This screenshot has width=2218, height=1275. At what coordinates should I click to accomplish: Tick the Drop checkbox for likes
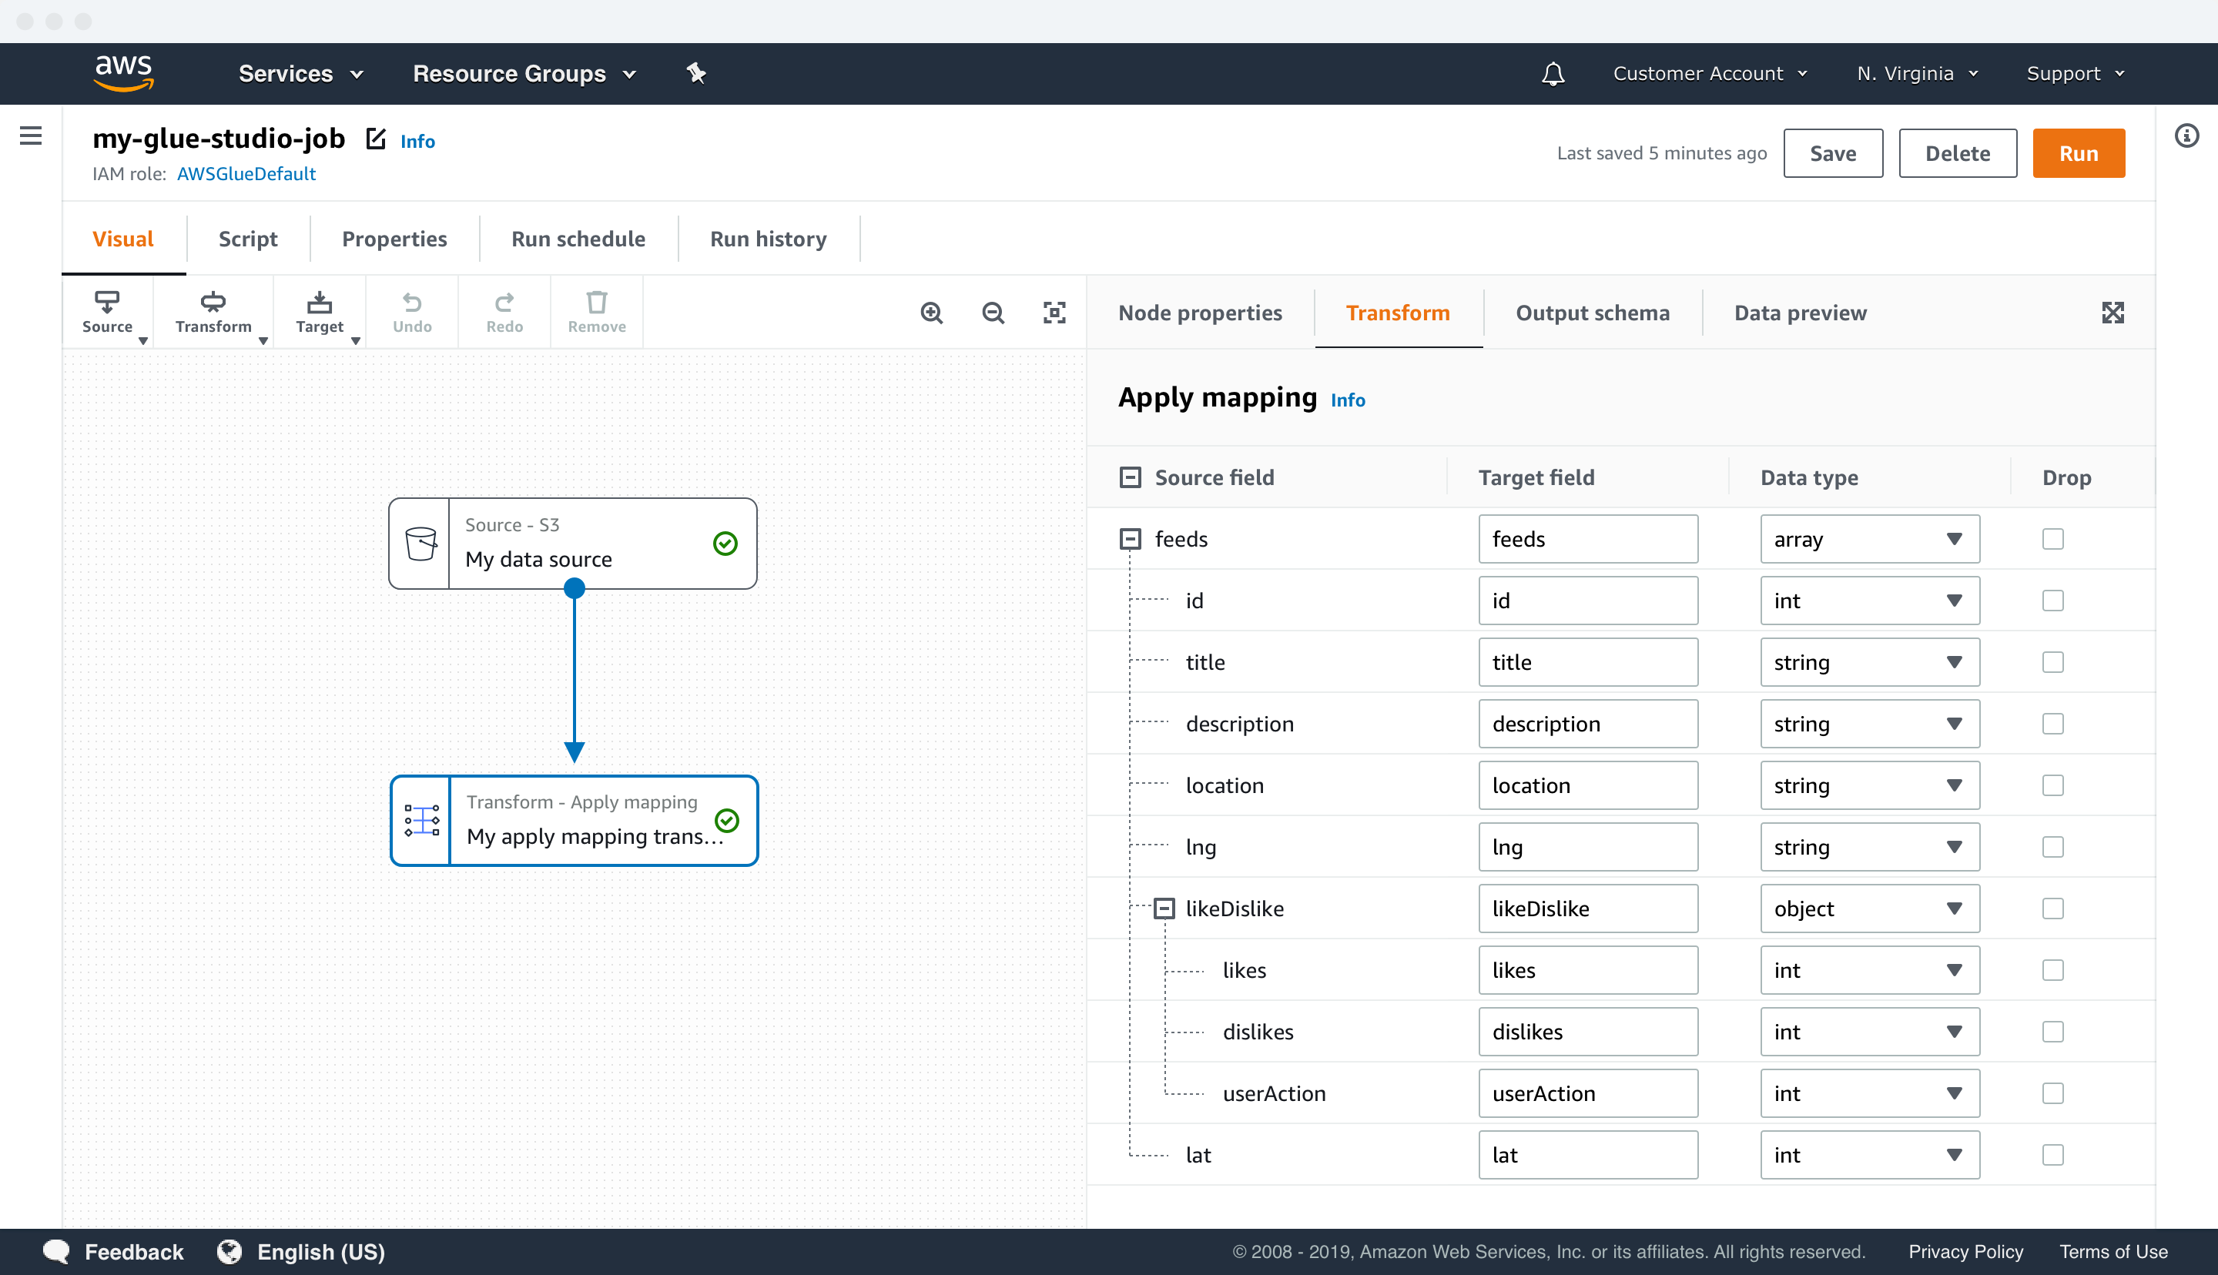pos(2052,970)
